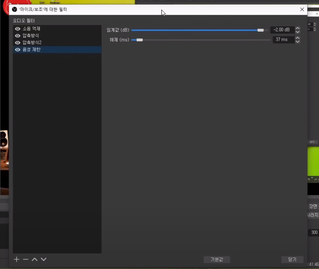This screenshot has width=319, height=269.
Task: Toggle the eye icon for 압축방식2
Action: [x=17, y=43]
